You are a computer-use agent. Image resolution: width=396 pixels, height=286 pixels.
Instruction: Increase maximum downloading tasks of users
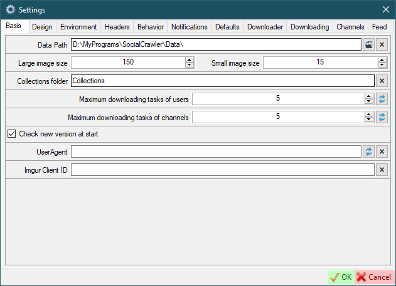369,96
